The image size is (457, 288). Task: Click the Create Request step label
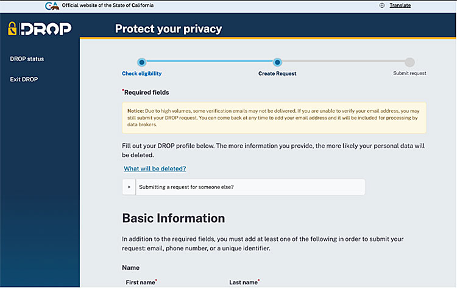[277, 73]
